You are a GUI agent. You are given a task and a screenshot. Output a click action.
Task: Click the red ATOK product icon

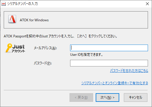pos(12,19)
